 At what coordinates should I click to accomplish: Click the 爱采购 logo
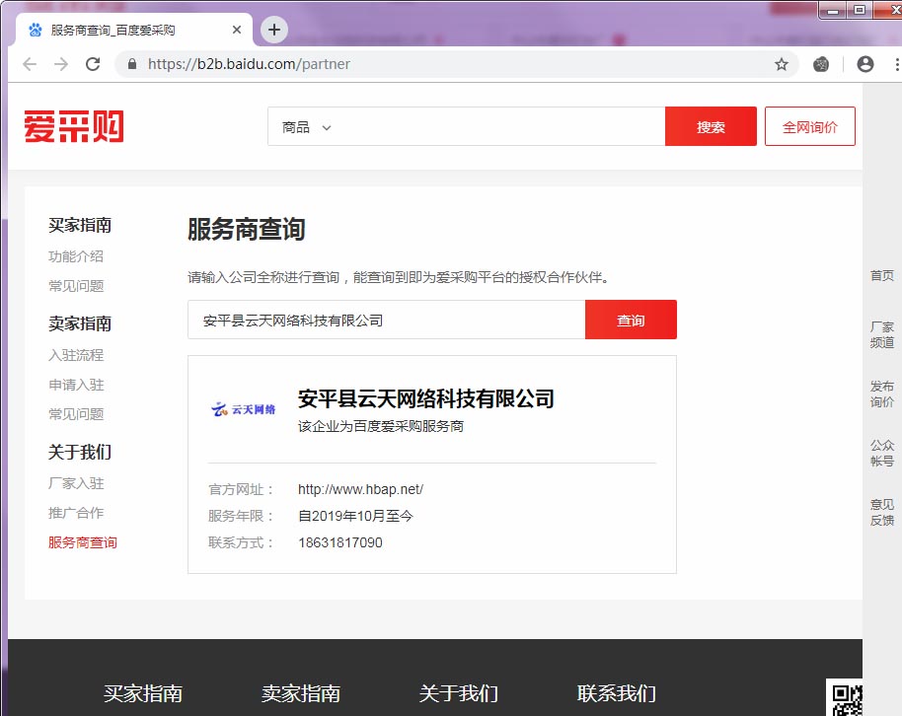pyautogui.click(x=74, y=126)
